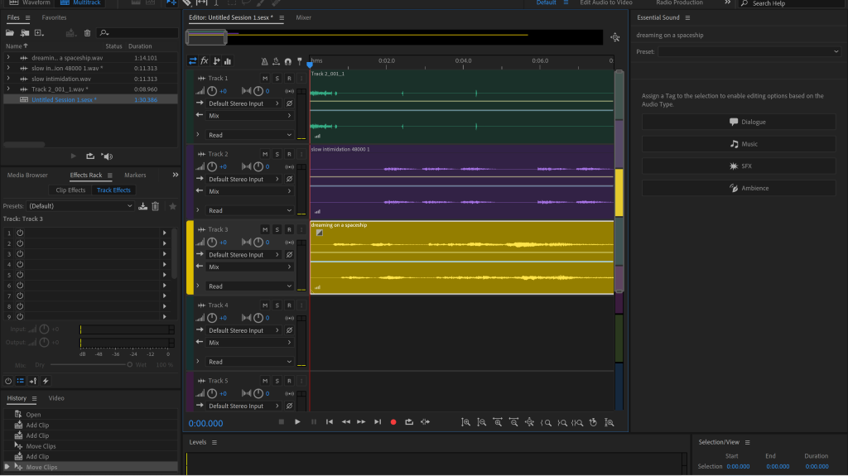Adjust Track 1 volume knob
848x476 pixels.
click(x=212, y=91)
